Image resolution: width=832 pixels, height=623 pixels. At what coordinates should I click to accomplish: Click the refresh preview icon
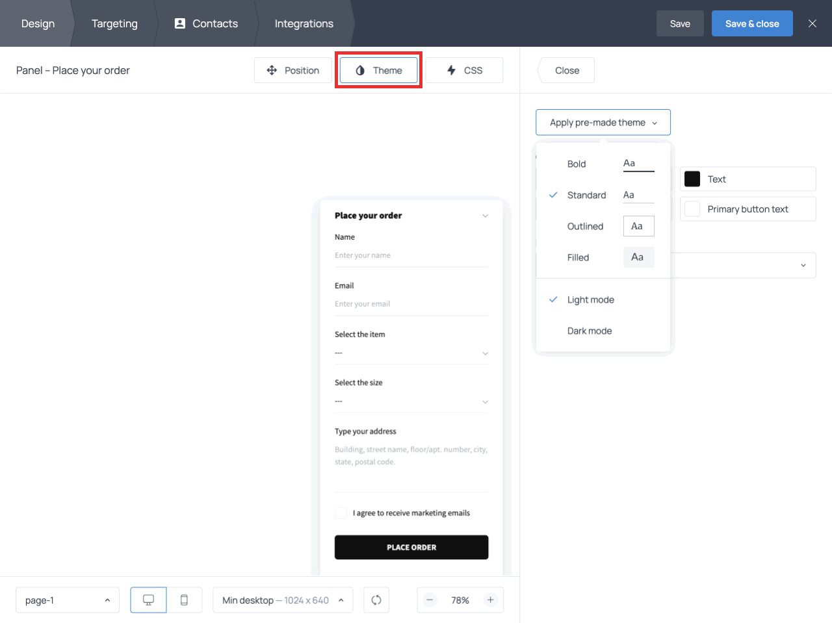click(x=376, y=600)
